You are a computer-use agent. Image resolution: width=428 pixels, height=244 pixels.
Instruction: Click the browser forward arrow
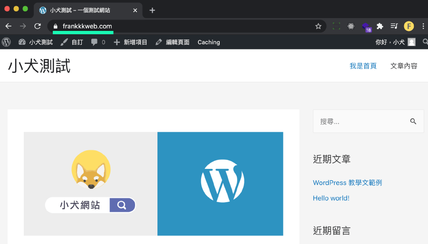(x=23, y=26)
